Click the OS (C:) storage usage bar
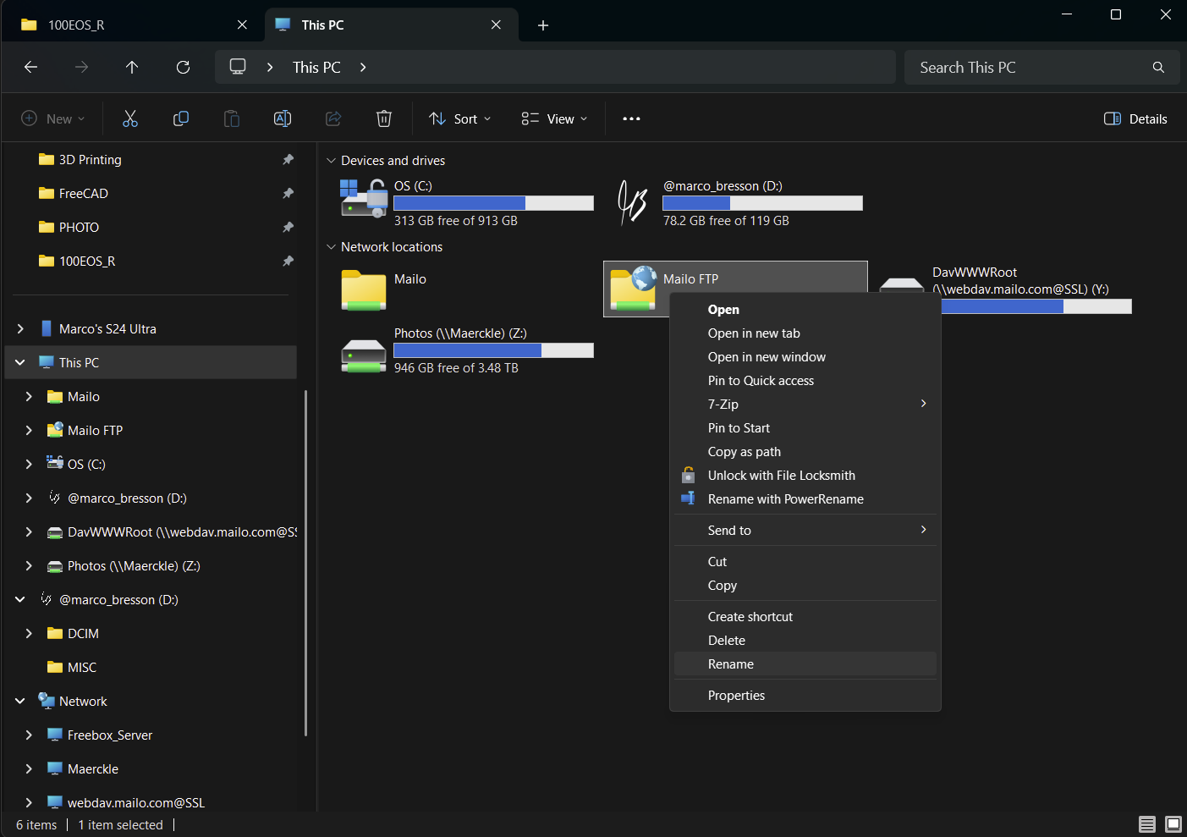The width and height of the screenshot is (1187, 837). point(493,202)
